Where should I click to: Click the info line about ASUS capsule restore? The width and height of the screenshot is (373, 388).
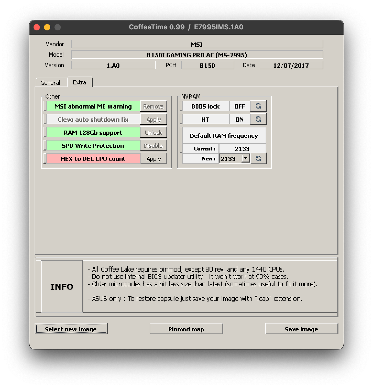point(195,299)
